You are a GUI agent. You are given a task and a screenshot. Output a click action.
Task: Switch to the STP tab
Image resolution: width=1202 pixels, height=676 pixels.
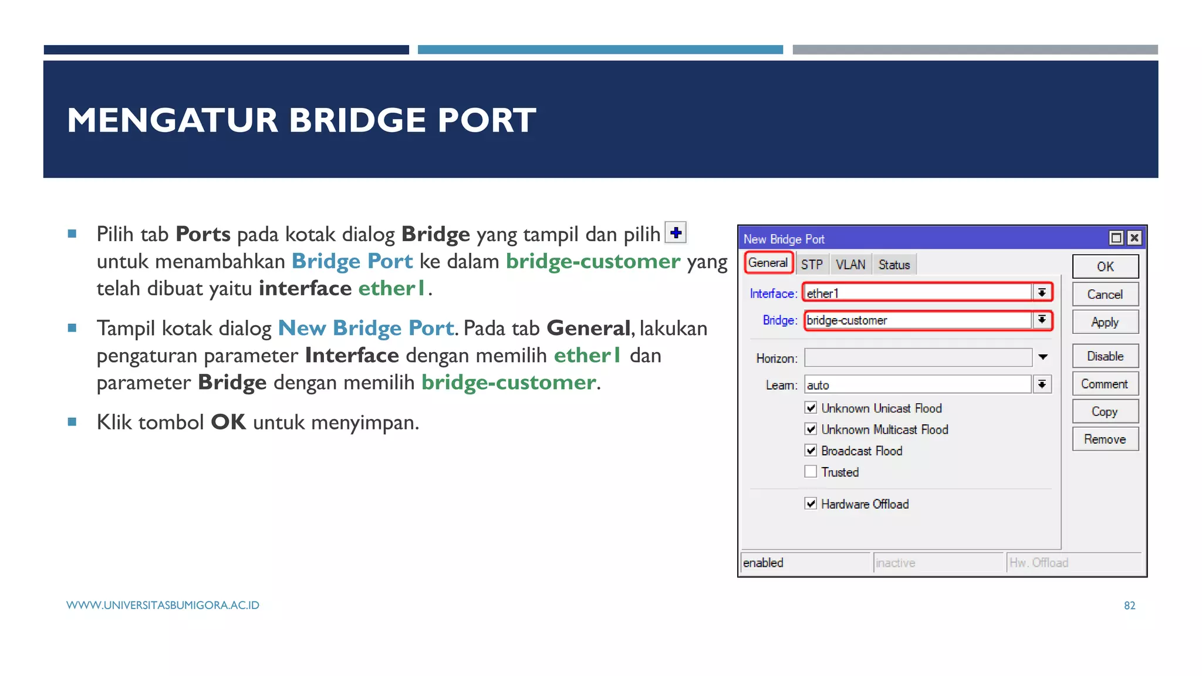(812, 265)
